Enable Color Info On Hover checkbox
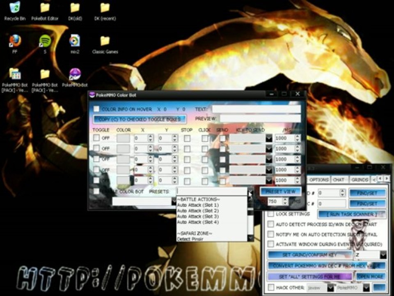Image resolution: width=394 pixels, height=296 pixels. coord(96,109)
